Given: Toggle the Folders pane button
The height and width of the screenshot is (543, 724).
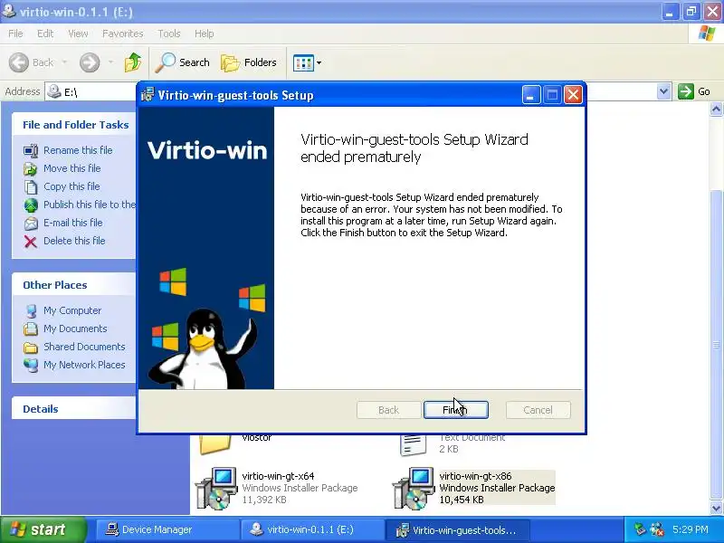Looking at the screenshot, I should [x=249, y=62].
